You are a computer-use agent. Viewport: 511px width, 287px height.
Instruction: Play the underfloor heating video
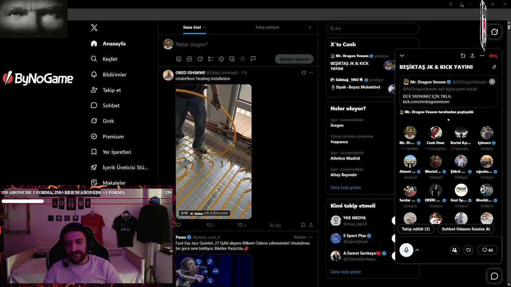(x=214, y=151)
